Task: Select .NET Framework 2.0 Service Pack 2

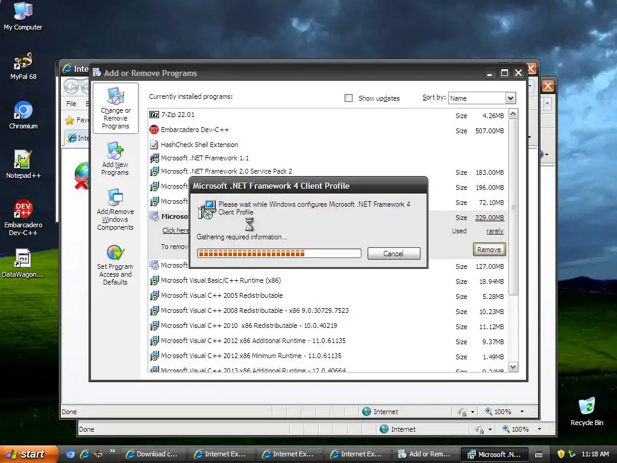Action: coord(328,172)
